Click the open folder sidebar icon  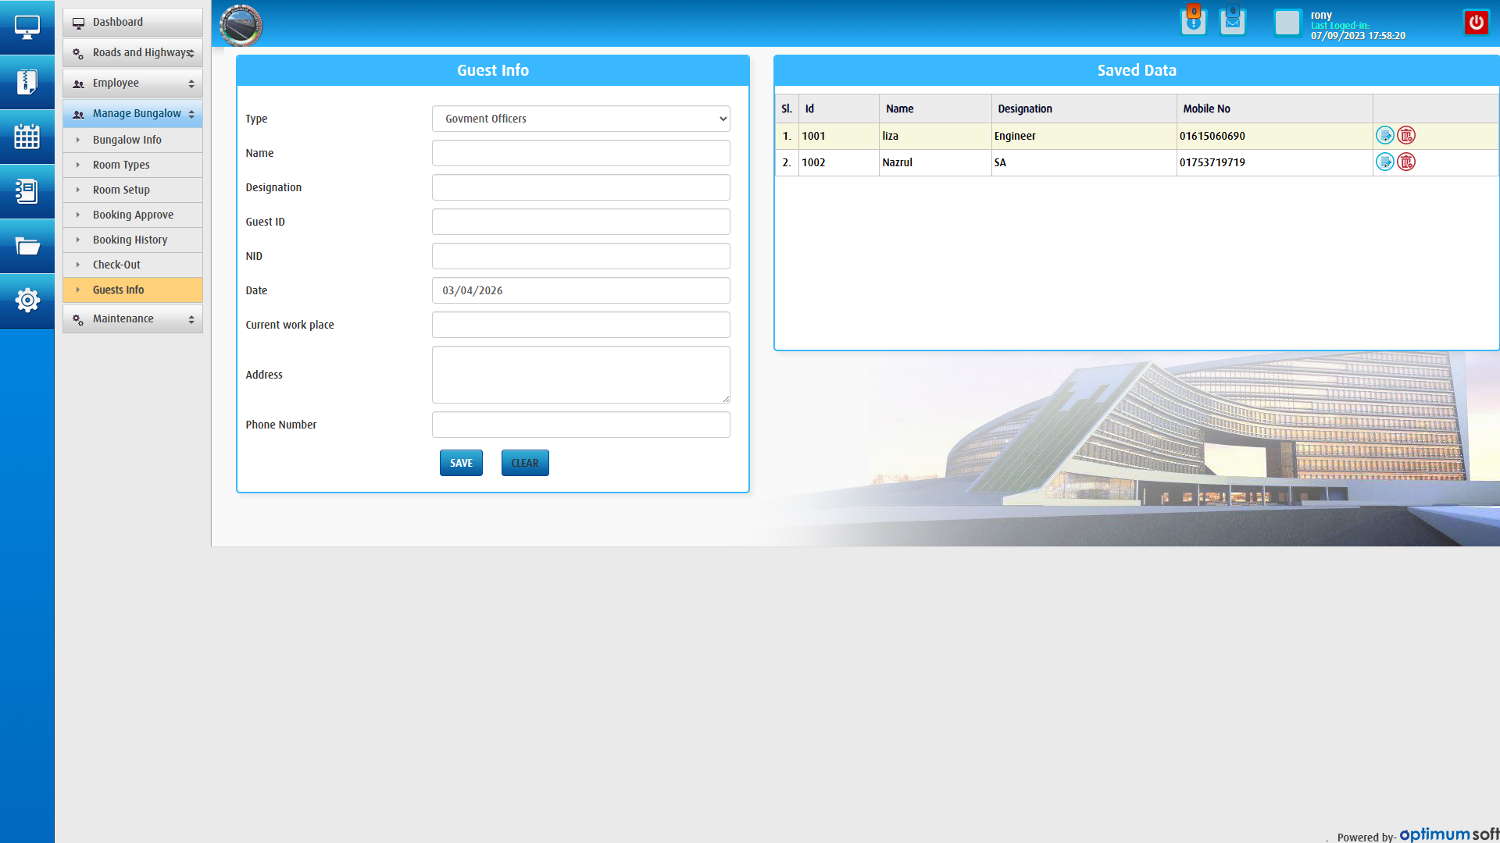(x=27, y=246)
